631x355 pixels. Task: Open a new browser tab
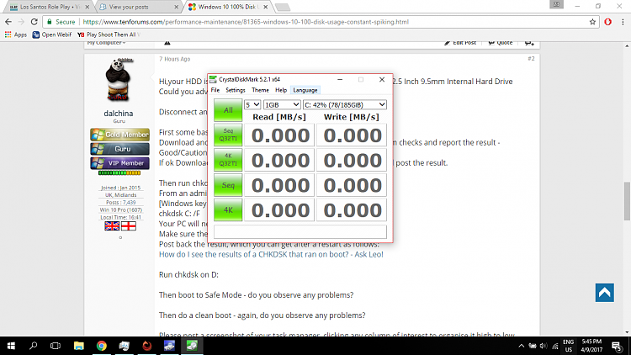[x=283, y=8]
